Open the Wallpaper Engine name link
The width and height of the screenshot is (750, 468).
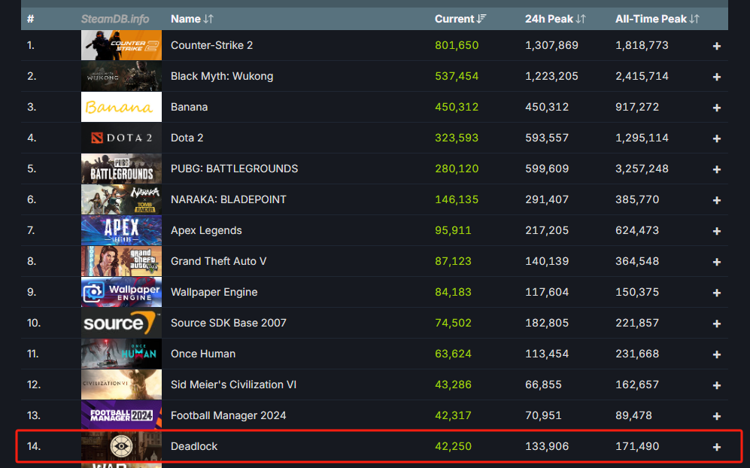tap(214, 293)
